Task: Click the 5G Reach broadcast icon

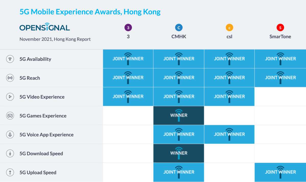Action: 10,78
